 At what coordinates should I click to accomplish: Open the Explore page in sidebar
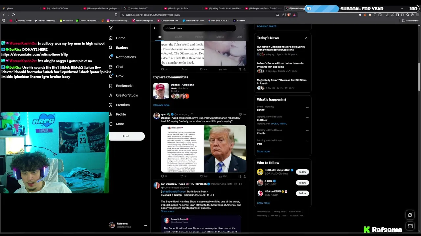click(x=118, y=48)
